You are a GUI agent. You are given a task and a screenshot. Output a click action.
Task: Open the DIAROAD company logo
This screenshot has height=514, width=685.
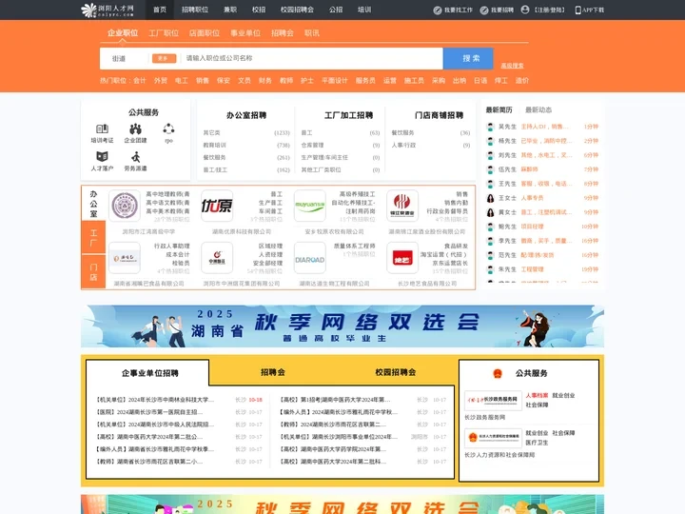(310, 258)
